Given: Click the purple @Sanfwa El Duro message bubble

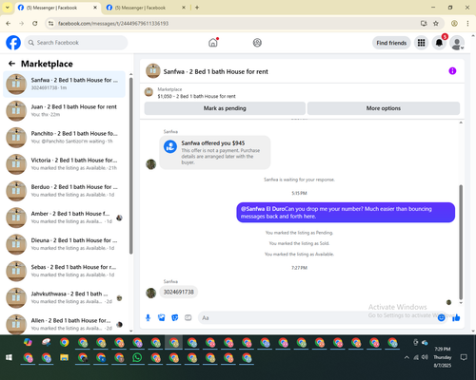Looking at the screenshot, I should (x=346, y=213).
